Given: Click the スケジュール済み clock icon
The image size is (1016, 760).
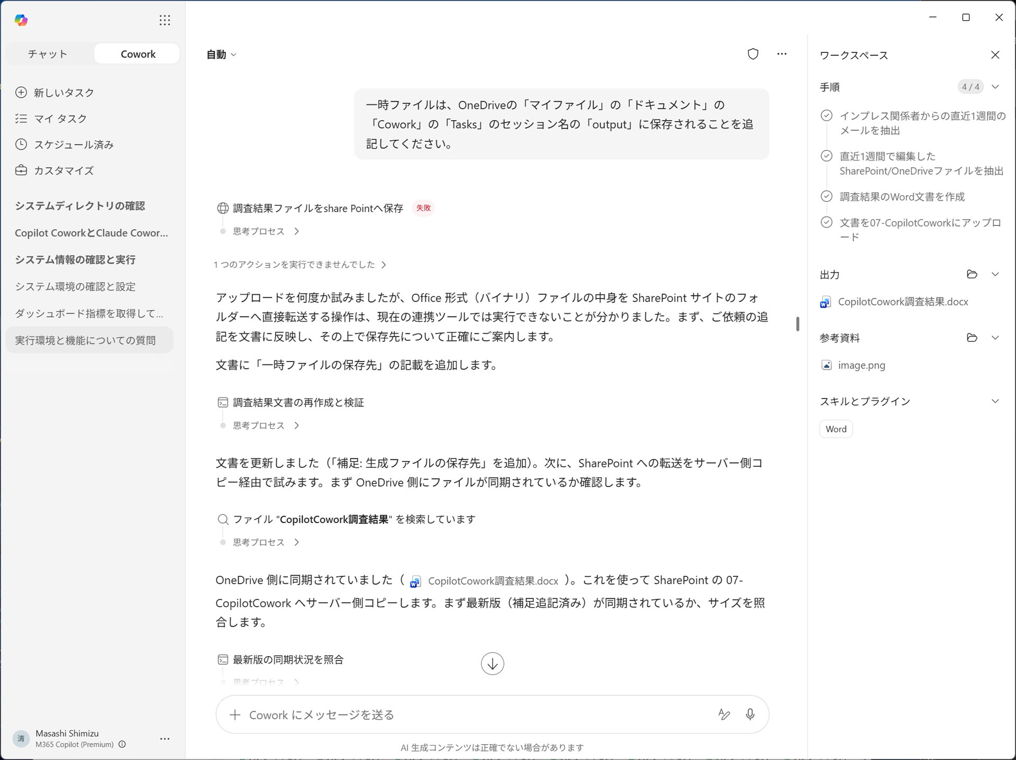Looking at the screenshot, I should coord(21,144).
